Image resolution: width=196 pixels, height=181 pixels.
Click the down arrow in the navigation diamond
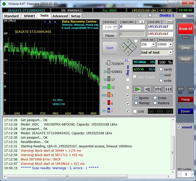click(x=128, y=52)
